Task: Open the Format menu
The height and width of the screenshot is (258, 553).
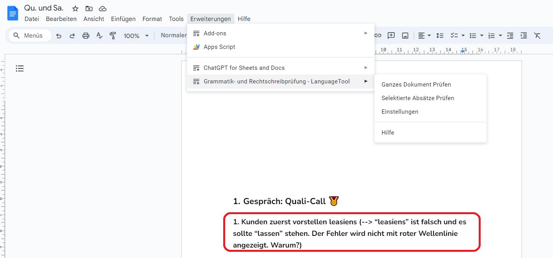Action: coord(152,19)
